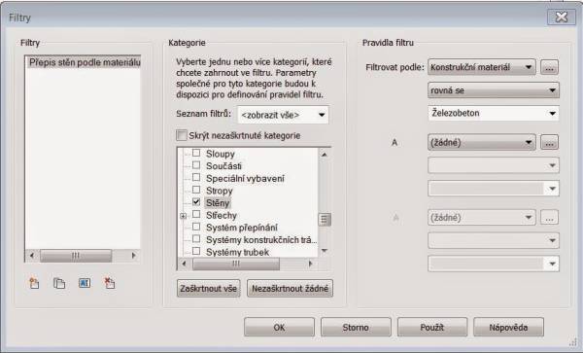
Task: Close the Filtry dialog
Action: click(561, 17)
